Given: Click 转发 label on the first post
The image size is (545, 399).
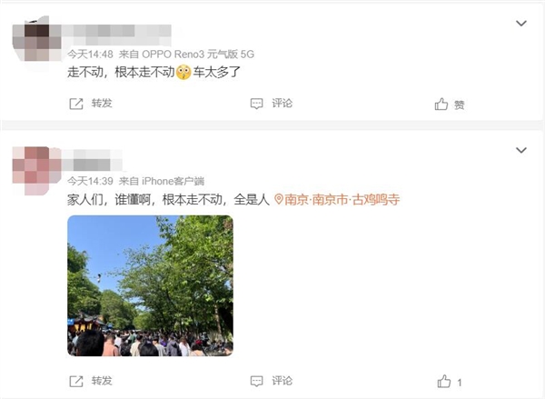Looking at the screenshot, I should [102, 104].
